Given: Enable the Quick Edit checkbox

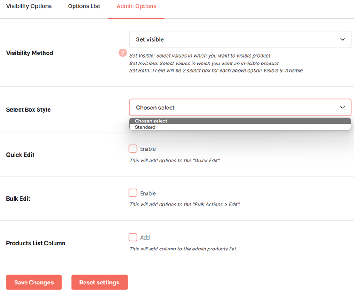Looking at the screenshot, I should click(x=133, y=149).
